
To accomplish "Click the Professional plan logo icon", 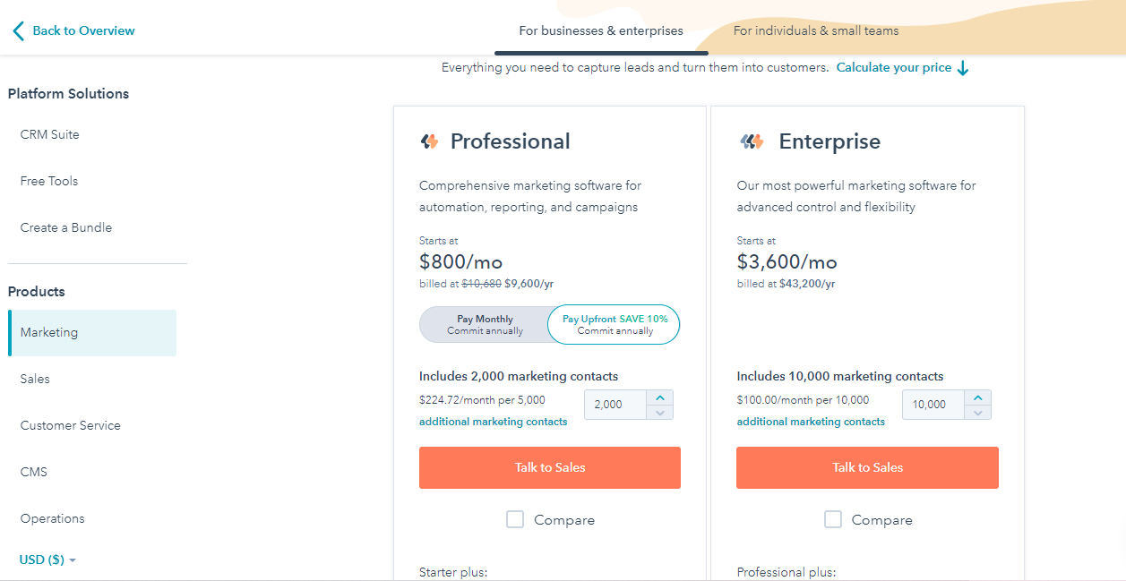I will pyautogui.click(x=429, y=141).
